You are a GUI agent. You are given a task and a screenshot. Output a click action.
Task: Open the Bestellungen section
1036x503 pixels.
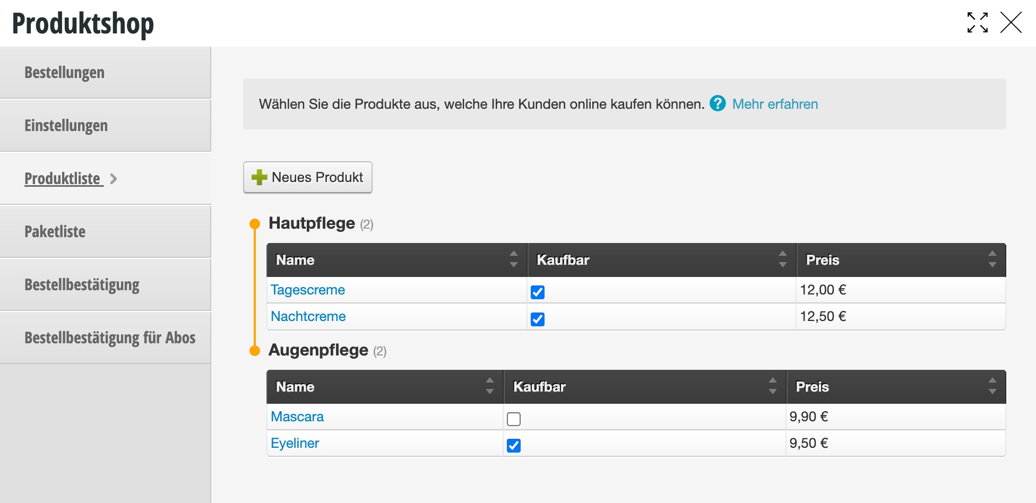tap(105, 73)
